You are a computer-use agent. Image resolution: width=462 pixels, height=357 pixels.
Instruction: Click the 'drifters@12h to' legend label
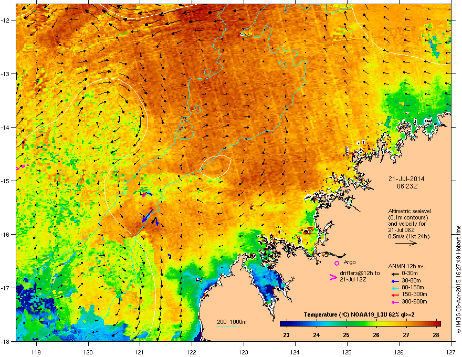point(360,273)
